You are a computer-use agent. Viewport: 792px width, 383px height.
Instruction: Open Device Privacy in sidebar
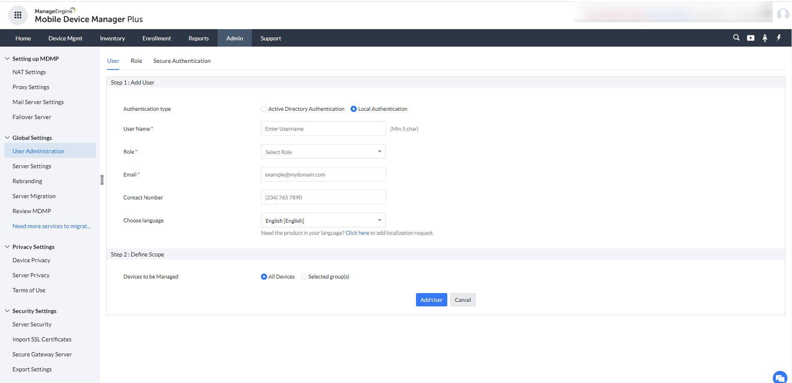tap(31, 260)
